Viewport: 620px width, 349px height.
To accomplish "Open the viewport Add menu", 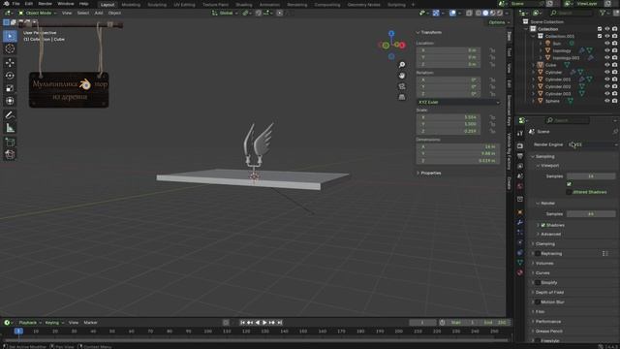I will click(x=99, y=13).
